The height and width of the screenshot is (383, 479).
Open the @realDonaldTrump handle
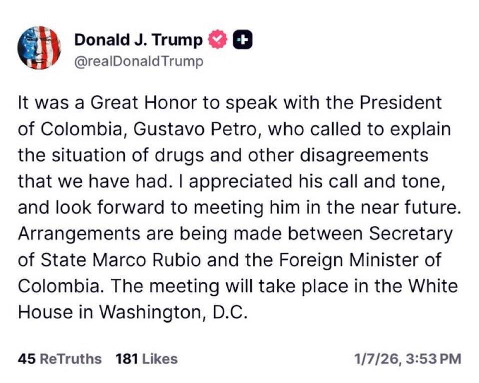coord(139,61)
